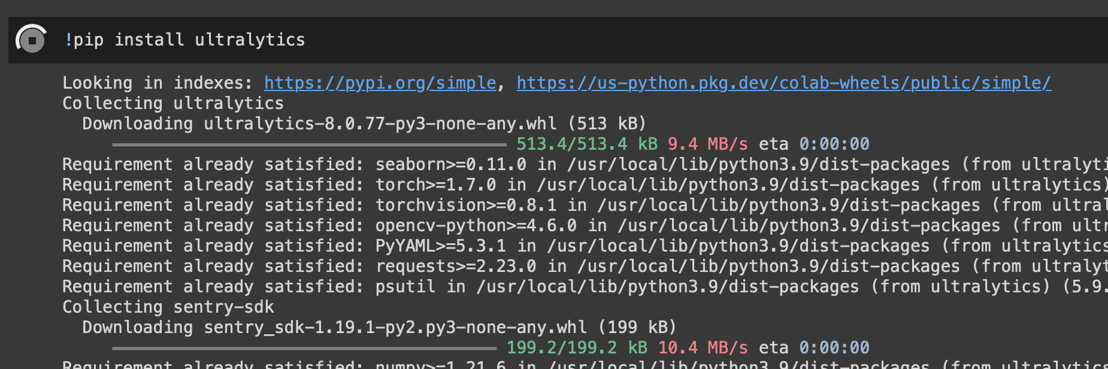This screenshot has height=369, width=1108.
Task: Click the 'Collecting sentry-sdk' output line
Action: point(168,307)
